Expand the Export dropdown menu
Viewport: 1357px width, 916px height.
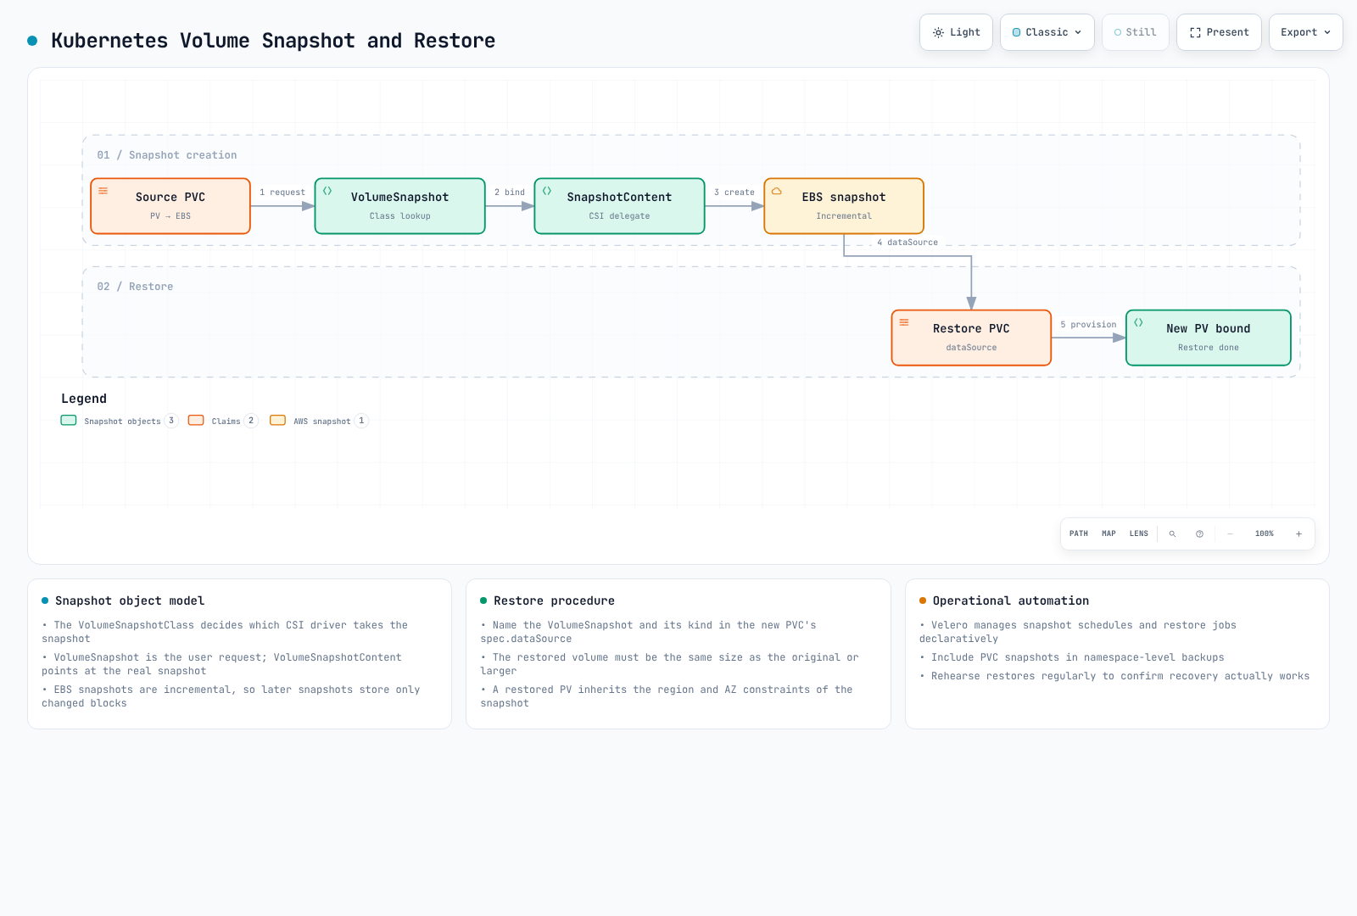[x=1305, y=32]
